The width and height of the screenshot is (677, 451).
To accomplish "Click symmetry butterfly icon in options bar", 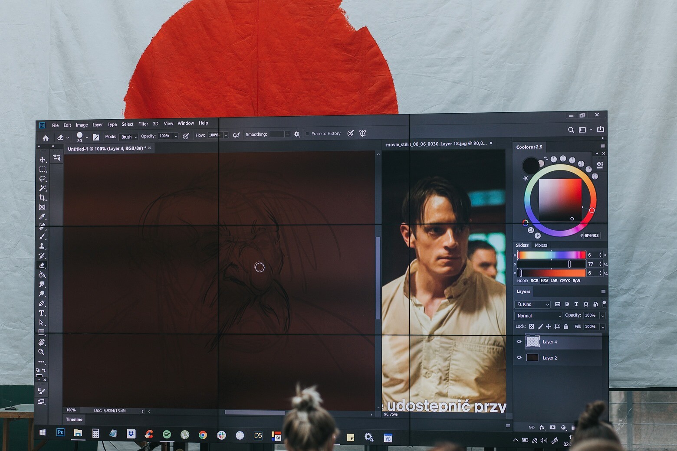I will (x=363, y=134).
